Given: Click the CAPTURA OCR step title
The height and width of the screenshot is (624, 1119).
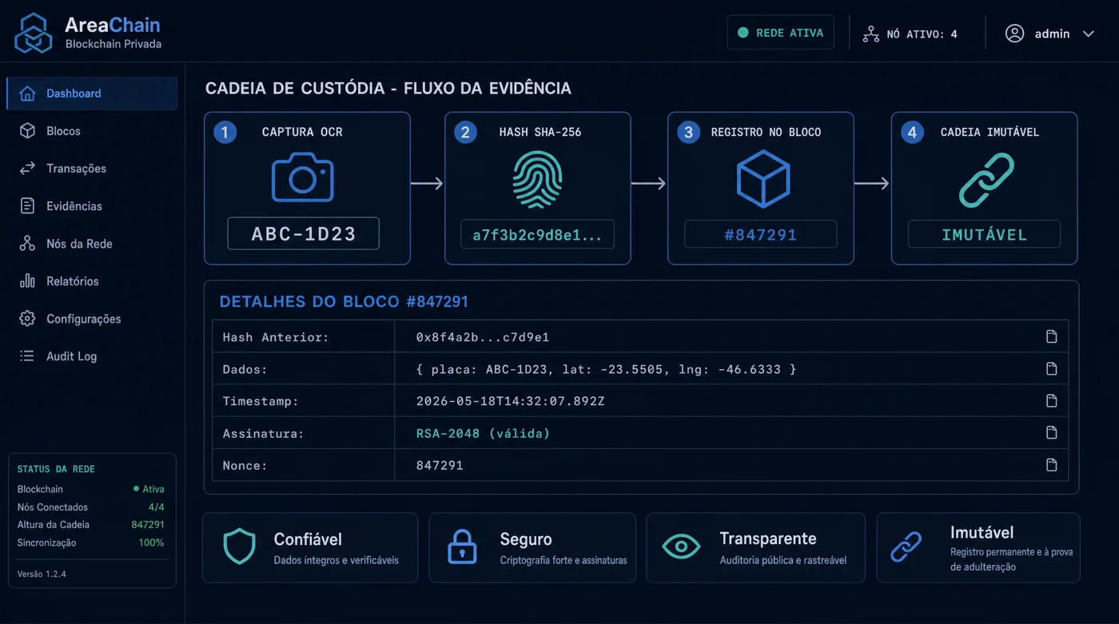Looking at the screenshot, I should (302, 132).
